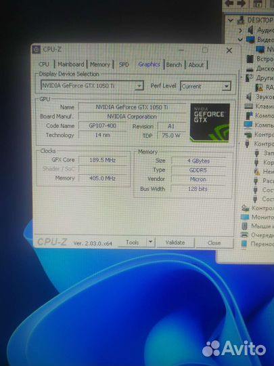Click the 'GP107-400' code name value
Screen dimensions: 274x366
tap(103, 126)
